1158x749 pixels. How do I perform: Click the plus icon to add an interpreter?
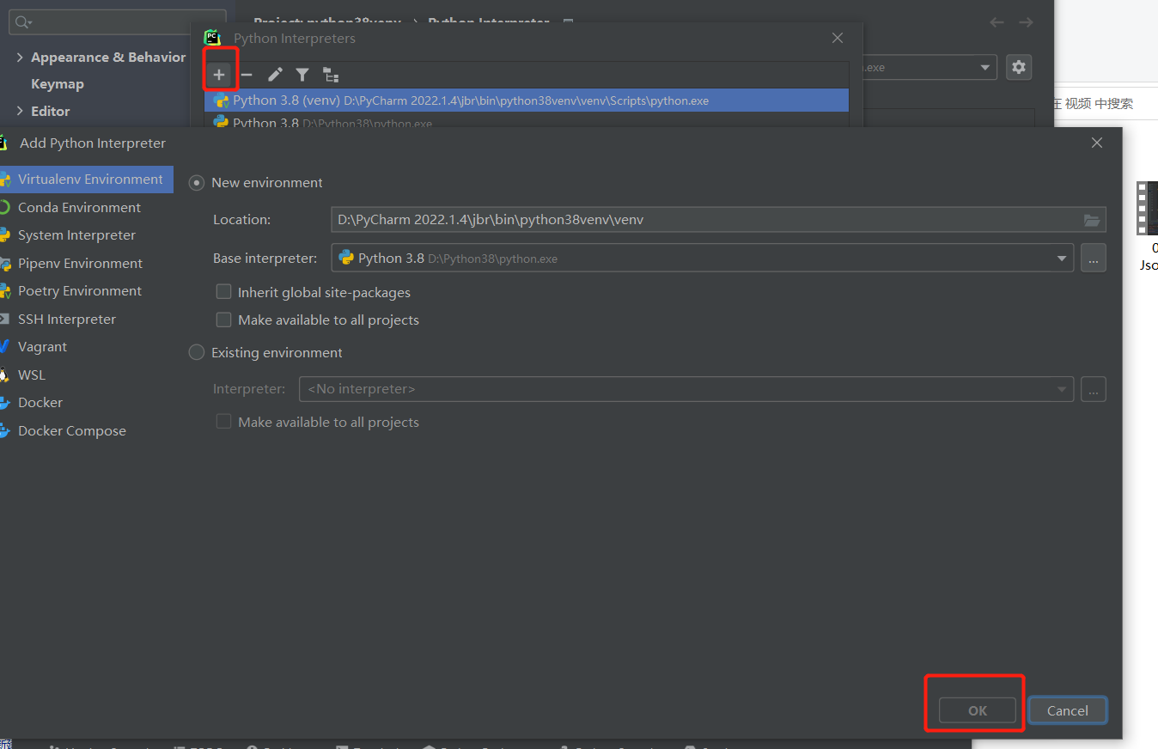219,75
